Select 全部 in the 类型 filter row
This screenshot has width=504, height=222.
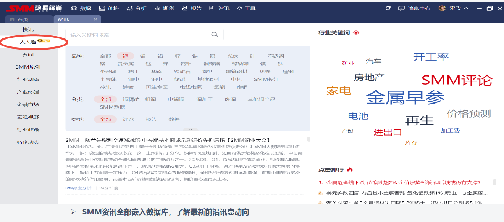click(x=105, y=119)
